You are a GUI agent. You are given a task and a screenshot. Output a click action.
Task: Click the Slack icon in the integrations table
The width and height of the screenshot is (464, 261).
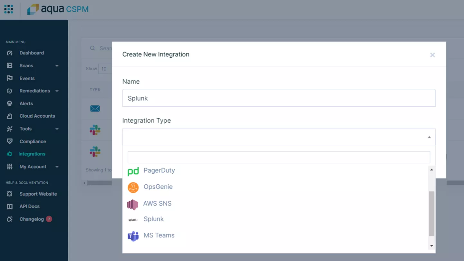point(95,130)
